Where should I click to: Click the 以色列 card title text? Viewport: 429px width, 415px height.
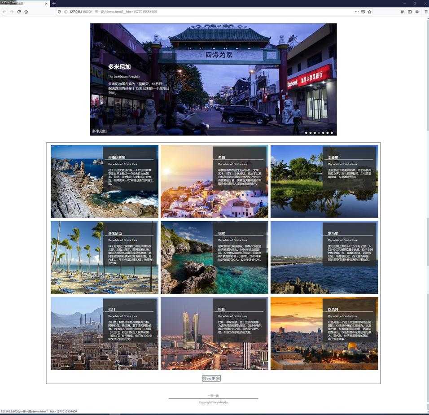(333, 310)
